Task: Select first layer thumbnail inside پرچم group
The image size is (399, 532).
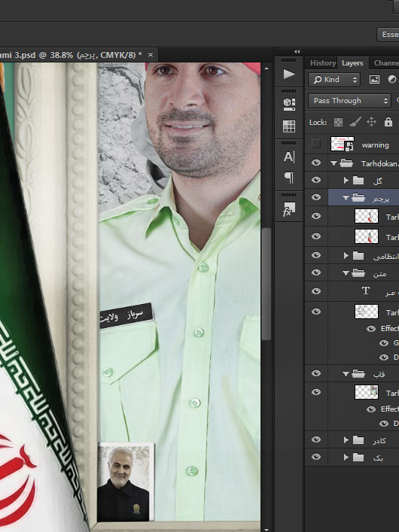Action: [367, 216]
